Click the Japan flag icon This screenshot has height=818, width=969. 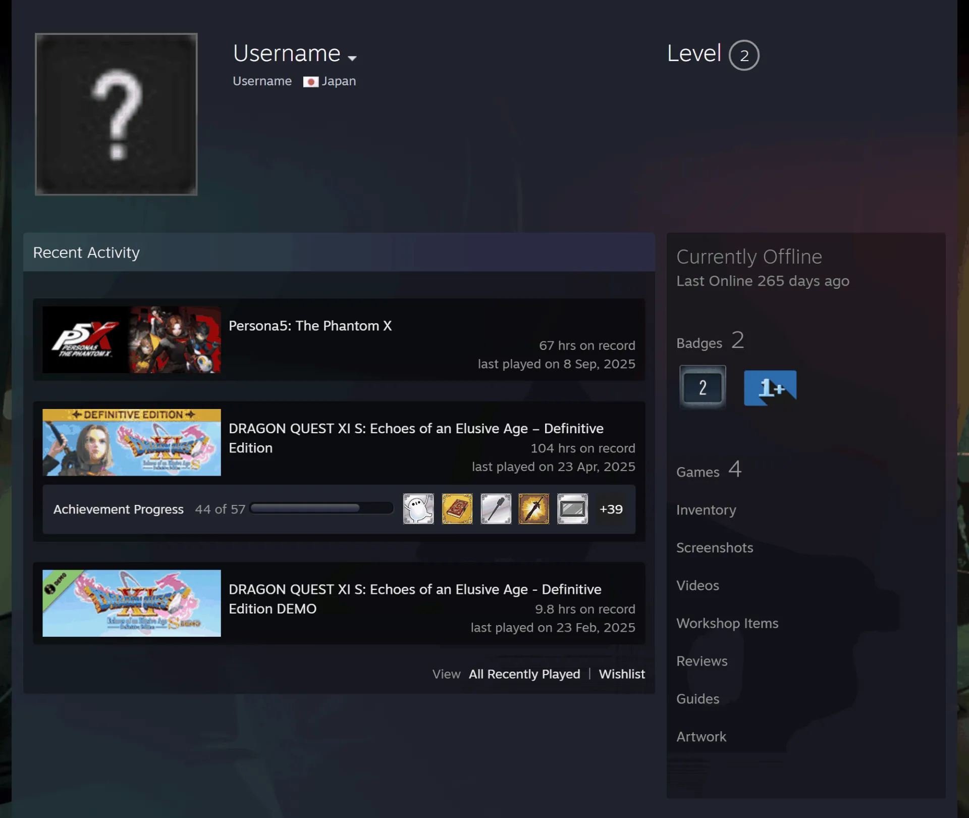(x=310, y=81)
